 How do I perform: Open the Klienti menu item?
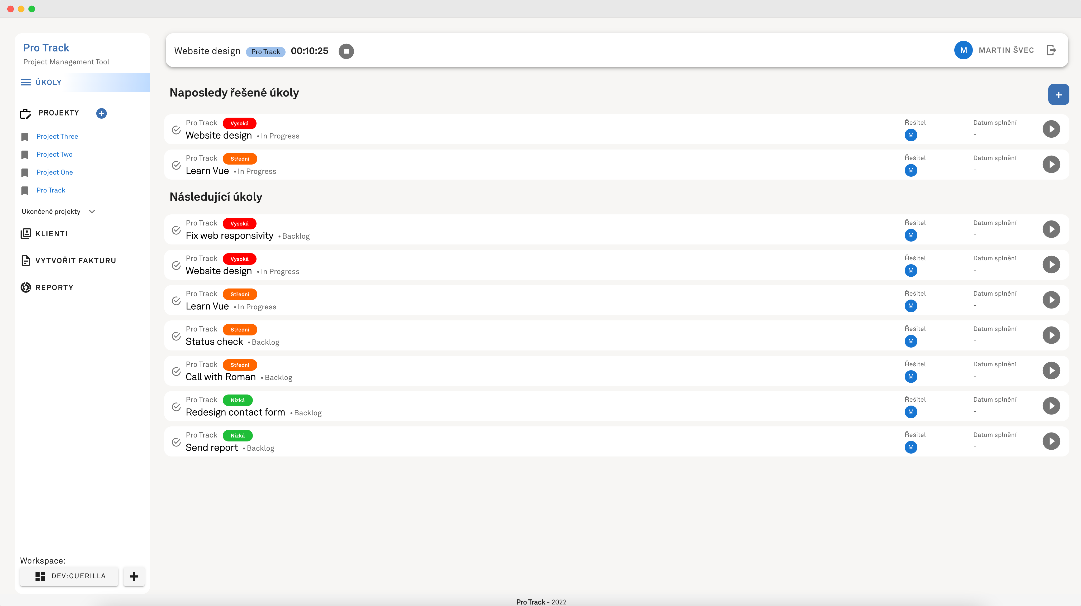[51, 234]
